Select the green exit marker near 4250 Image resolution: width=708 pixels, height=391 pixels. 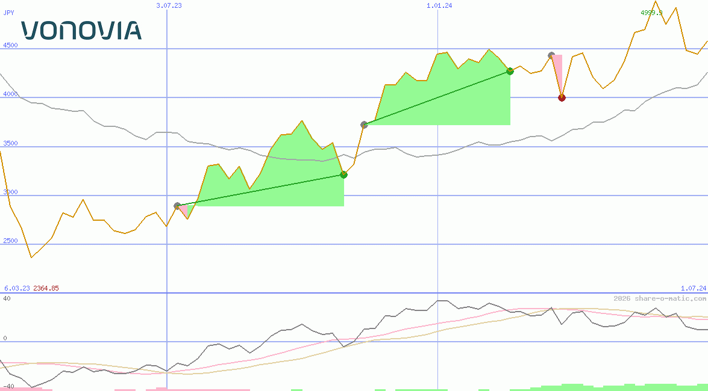pos(510,71)
